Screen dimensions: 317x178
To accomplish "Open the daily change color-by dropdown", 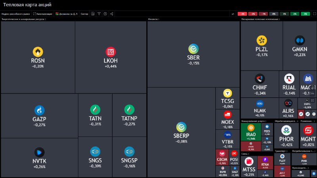I will pyautogui.click(x=67, y=14).
